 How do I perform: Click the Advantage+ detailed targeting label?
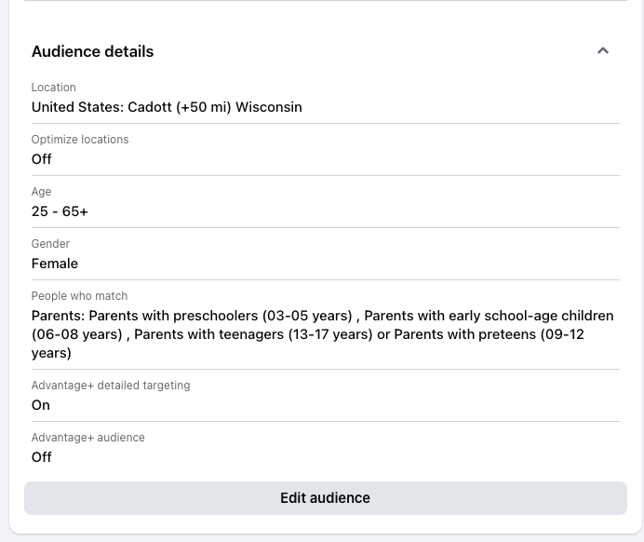pos(111,386)
